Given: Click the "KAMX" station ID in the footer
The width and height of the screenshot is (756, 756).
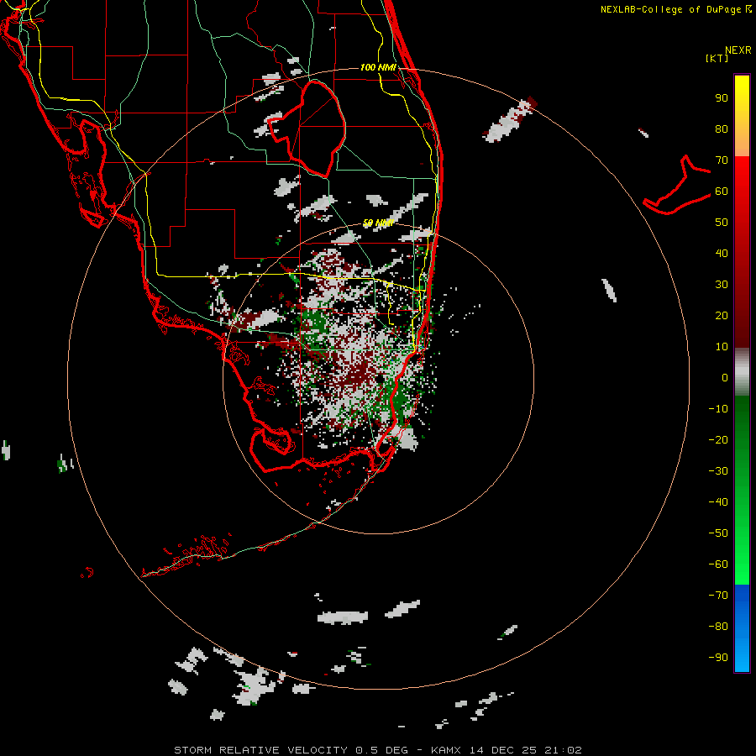Looking at the screenshot, I should (x=445, y=750).
